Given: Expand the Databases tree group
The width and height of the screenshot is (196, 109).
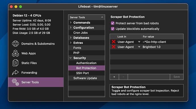Looking at the screenshot, I should click(71, 38).
